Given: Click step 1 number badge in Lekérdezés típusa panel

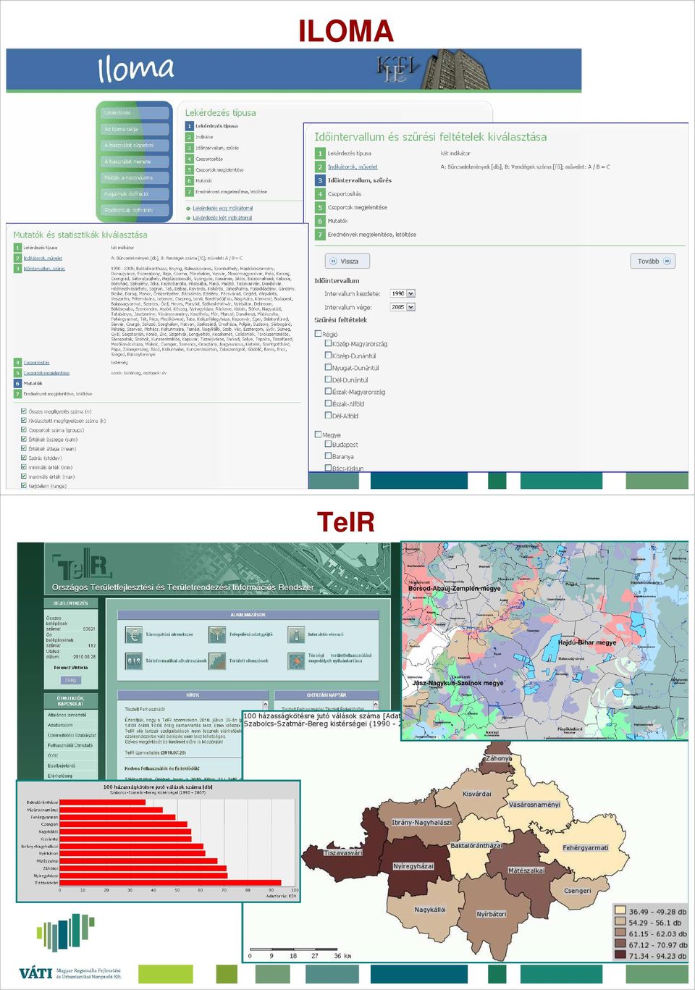Looking at the screenshot, I should (x=190, y=126).
